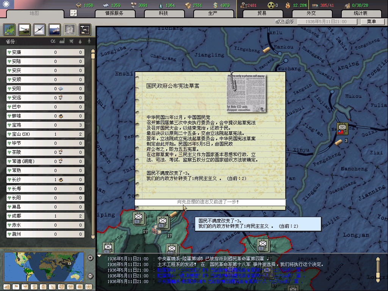Switch to terrain map mode mountain icon
The image size is (388, 291).
click(7, 287)
